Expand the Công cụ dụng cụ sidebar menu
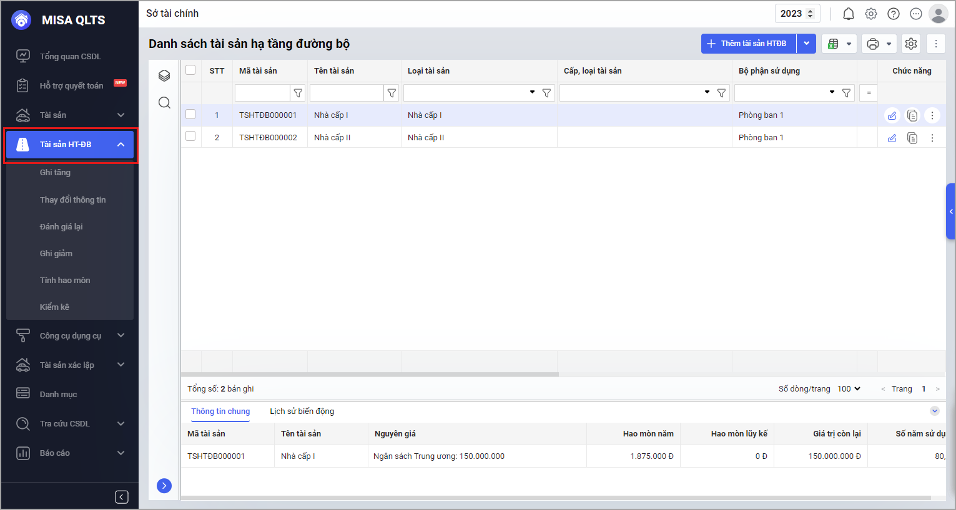Screen dimensions: 956x510 coord(71,335)
